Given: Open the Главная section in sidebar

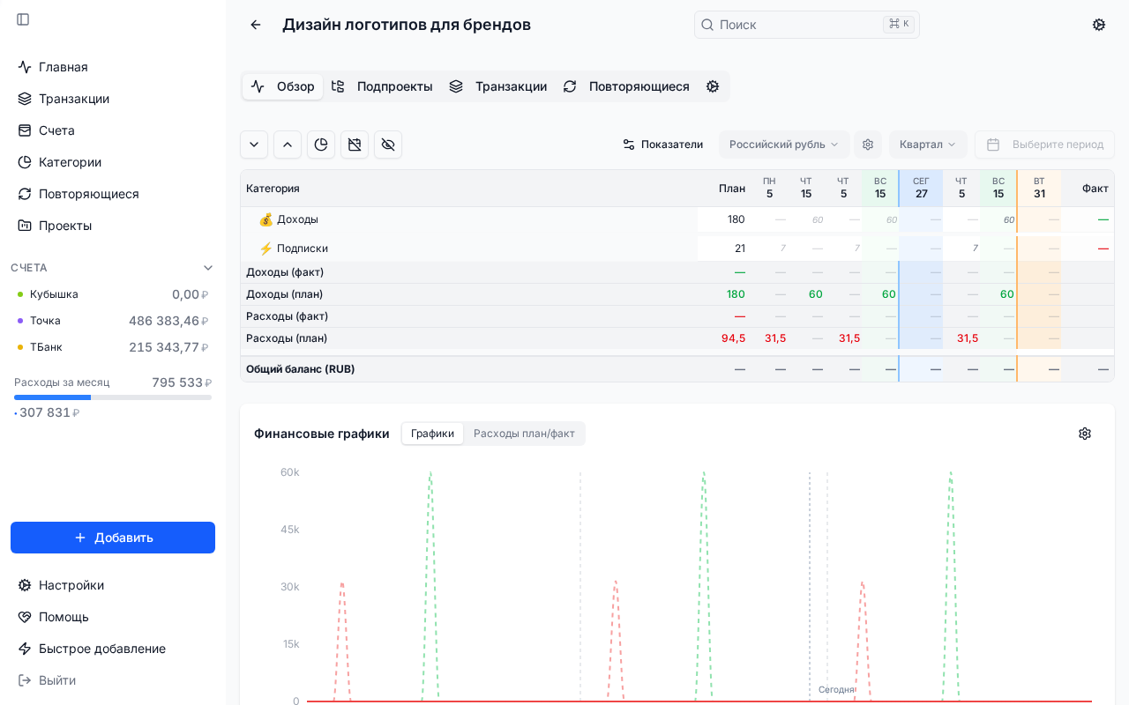Looking at the screenshot, I should coord(63,67).
